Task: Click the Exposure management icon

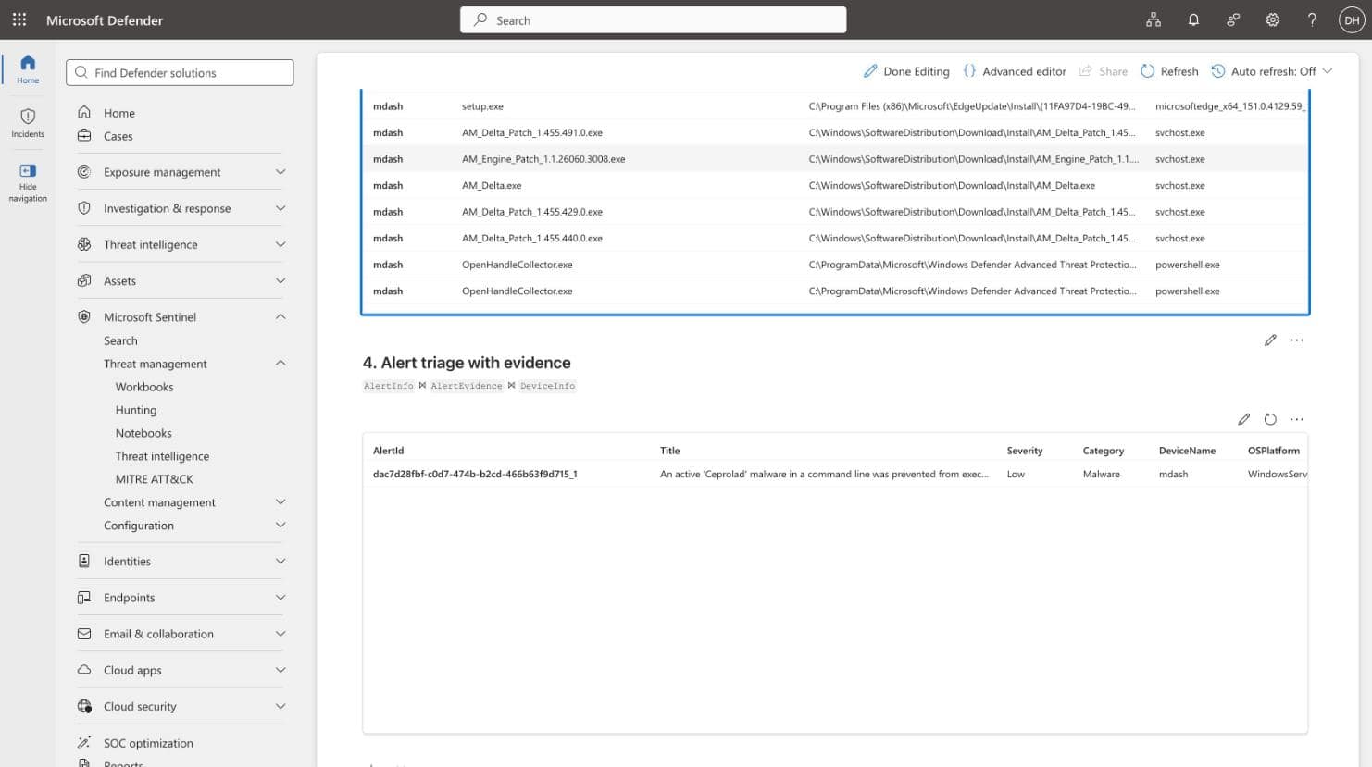Action: pos(84,172)
